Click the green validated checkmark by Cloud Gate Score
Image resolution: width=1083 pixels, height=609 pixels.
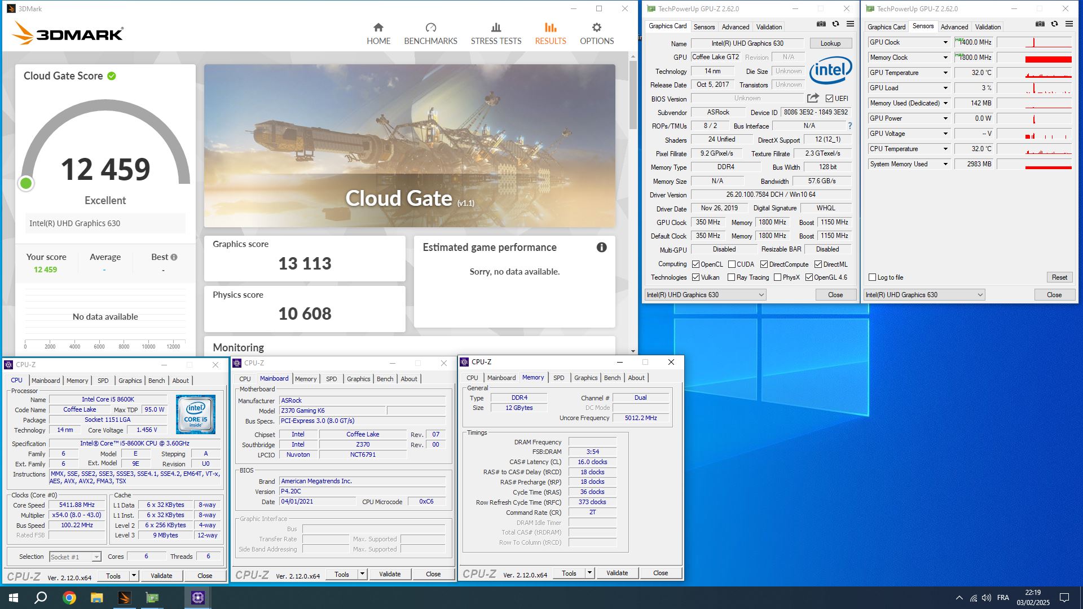click(x=112, y=76)
